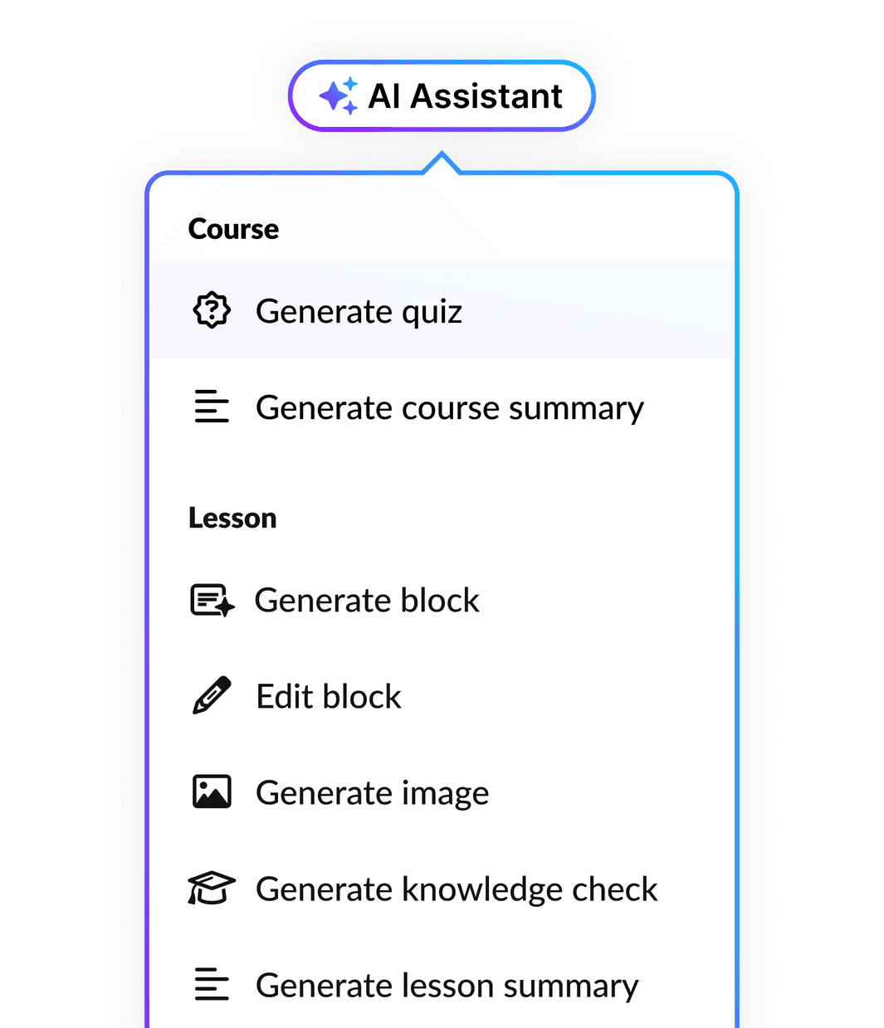Click the sparkle stars icon in AI Assistant
Screen dimensions: 884x1028
[x=339, y=95]
